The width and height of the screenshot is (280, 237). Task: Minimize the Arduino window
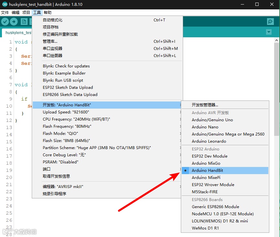pos(242,4)
